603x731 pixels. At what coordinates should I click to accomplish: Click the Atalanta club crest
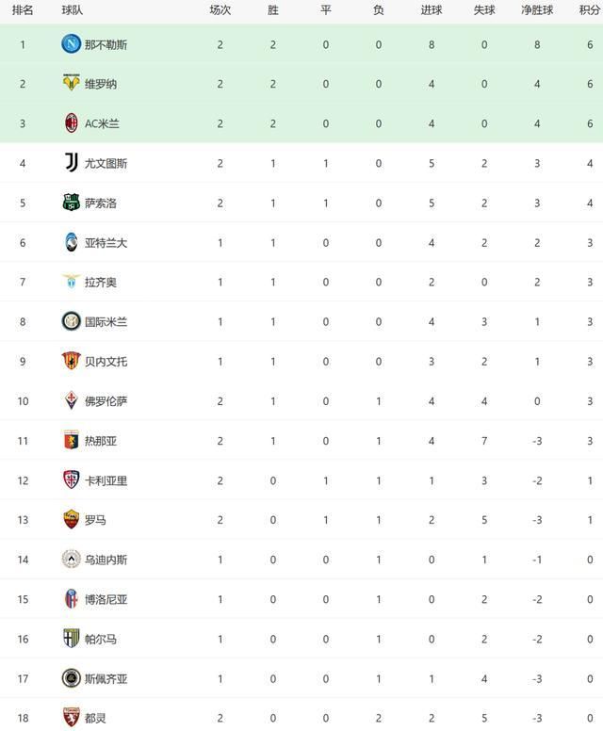coord(71,242)
